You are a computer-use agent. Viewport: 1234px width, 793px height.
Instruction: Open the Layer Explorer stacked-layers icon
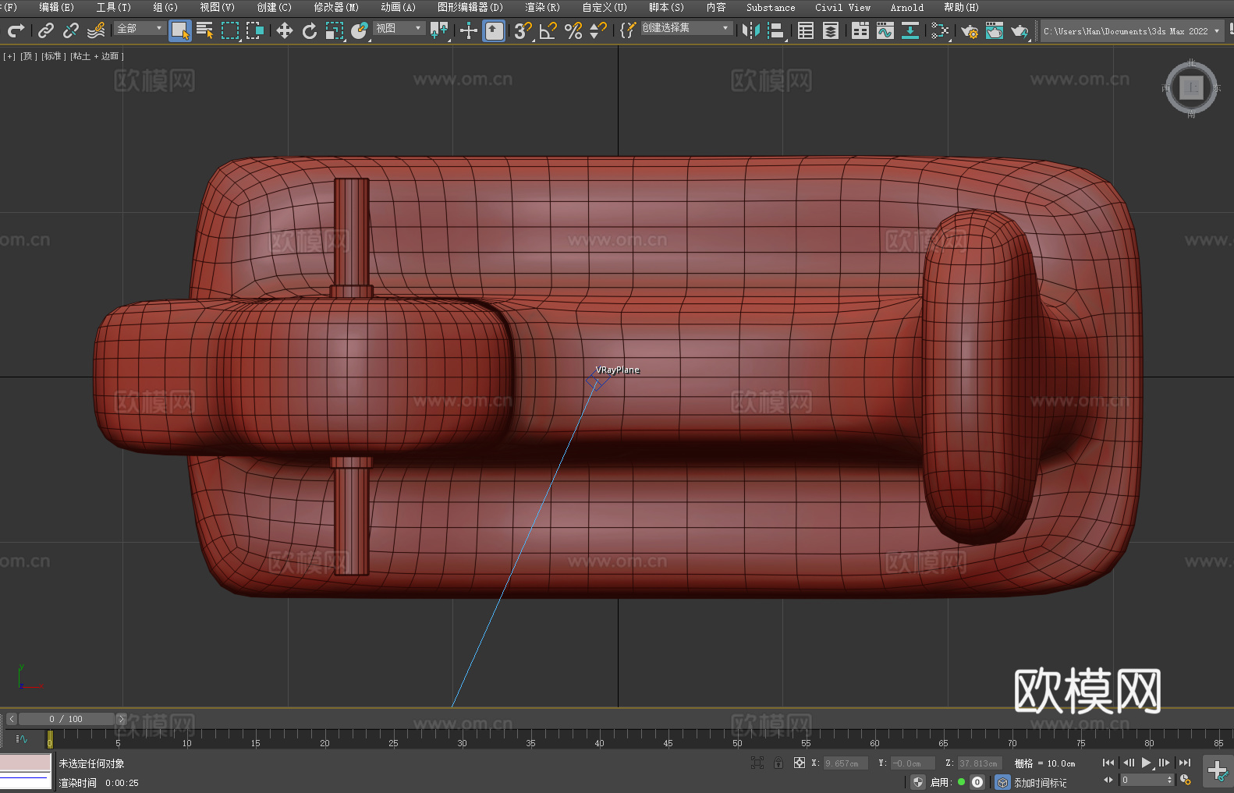click(x=831, y=30)
